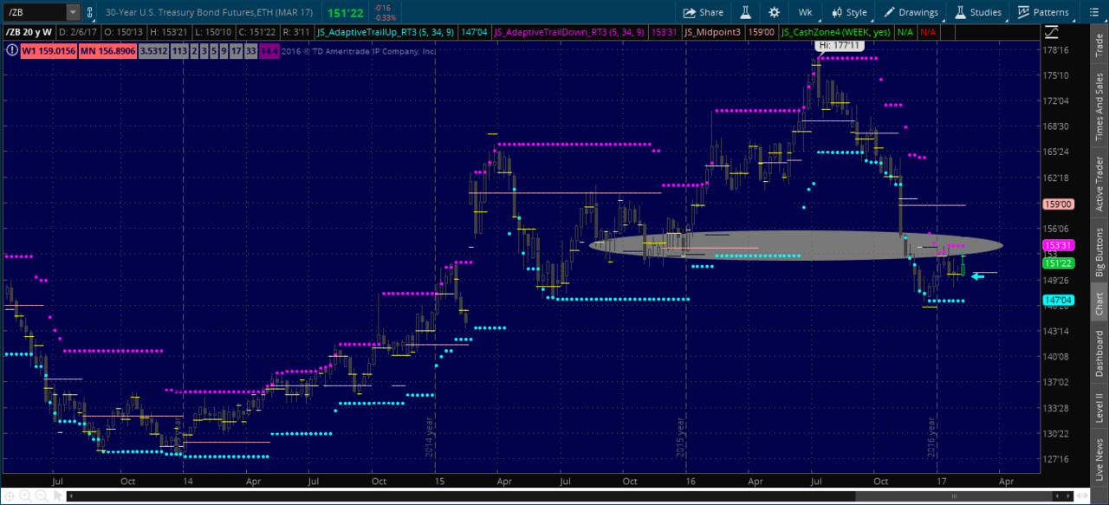Open the Trade sidebar tab
The image size is (1109, 505).
[1099, 43]
